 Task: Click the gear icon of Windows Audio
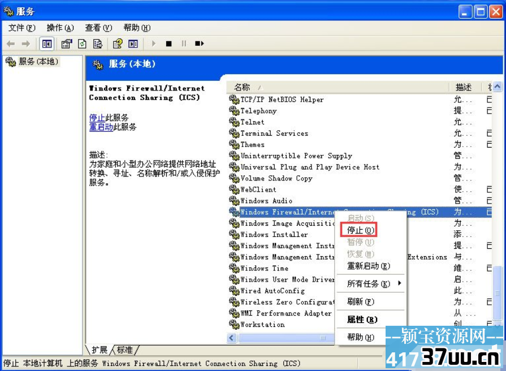(234, 201)
